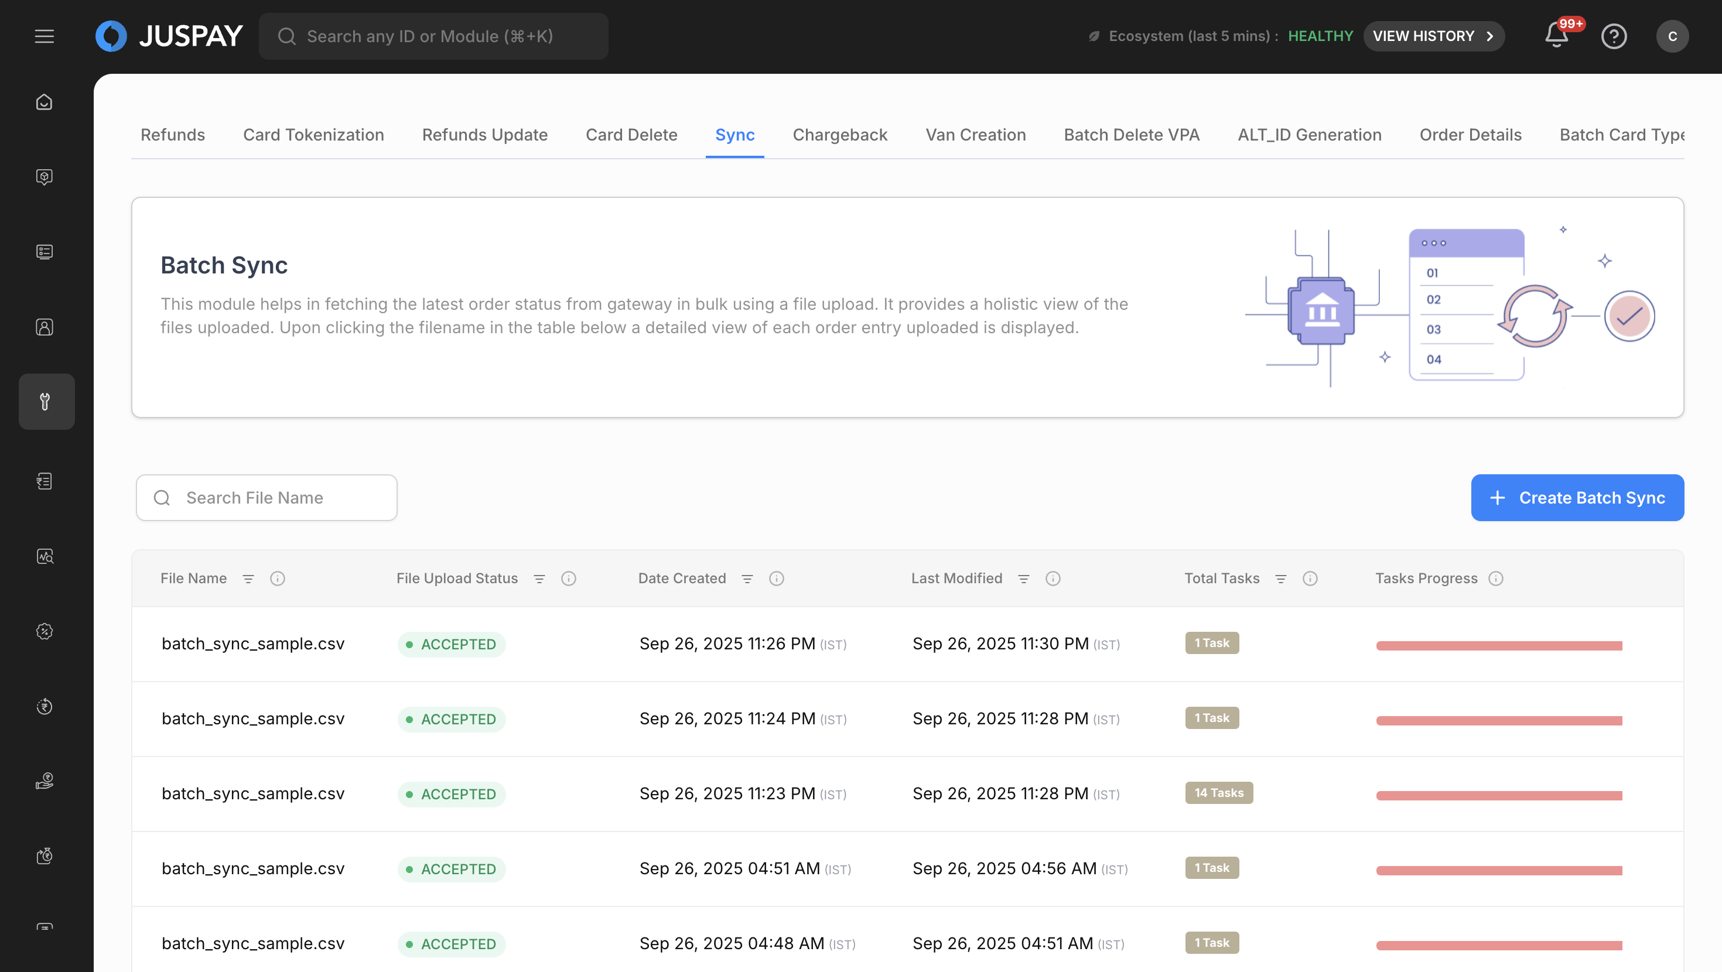Switch to the Chargeback tab
1722x972 pixels.
click(839, 135)
